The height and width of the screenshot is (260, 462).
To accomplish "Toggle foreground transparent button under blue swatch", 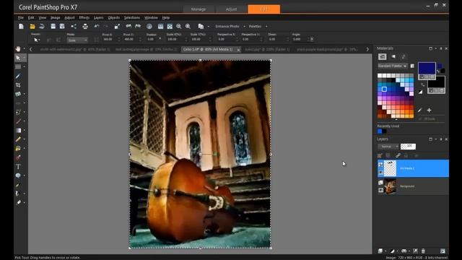I will [x=432, y=77].
